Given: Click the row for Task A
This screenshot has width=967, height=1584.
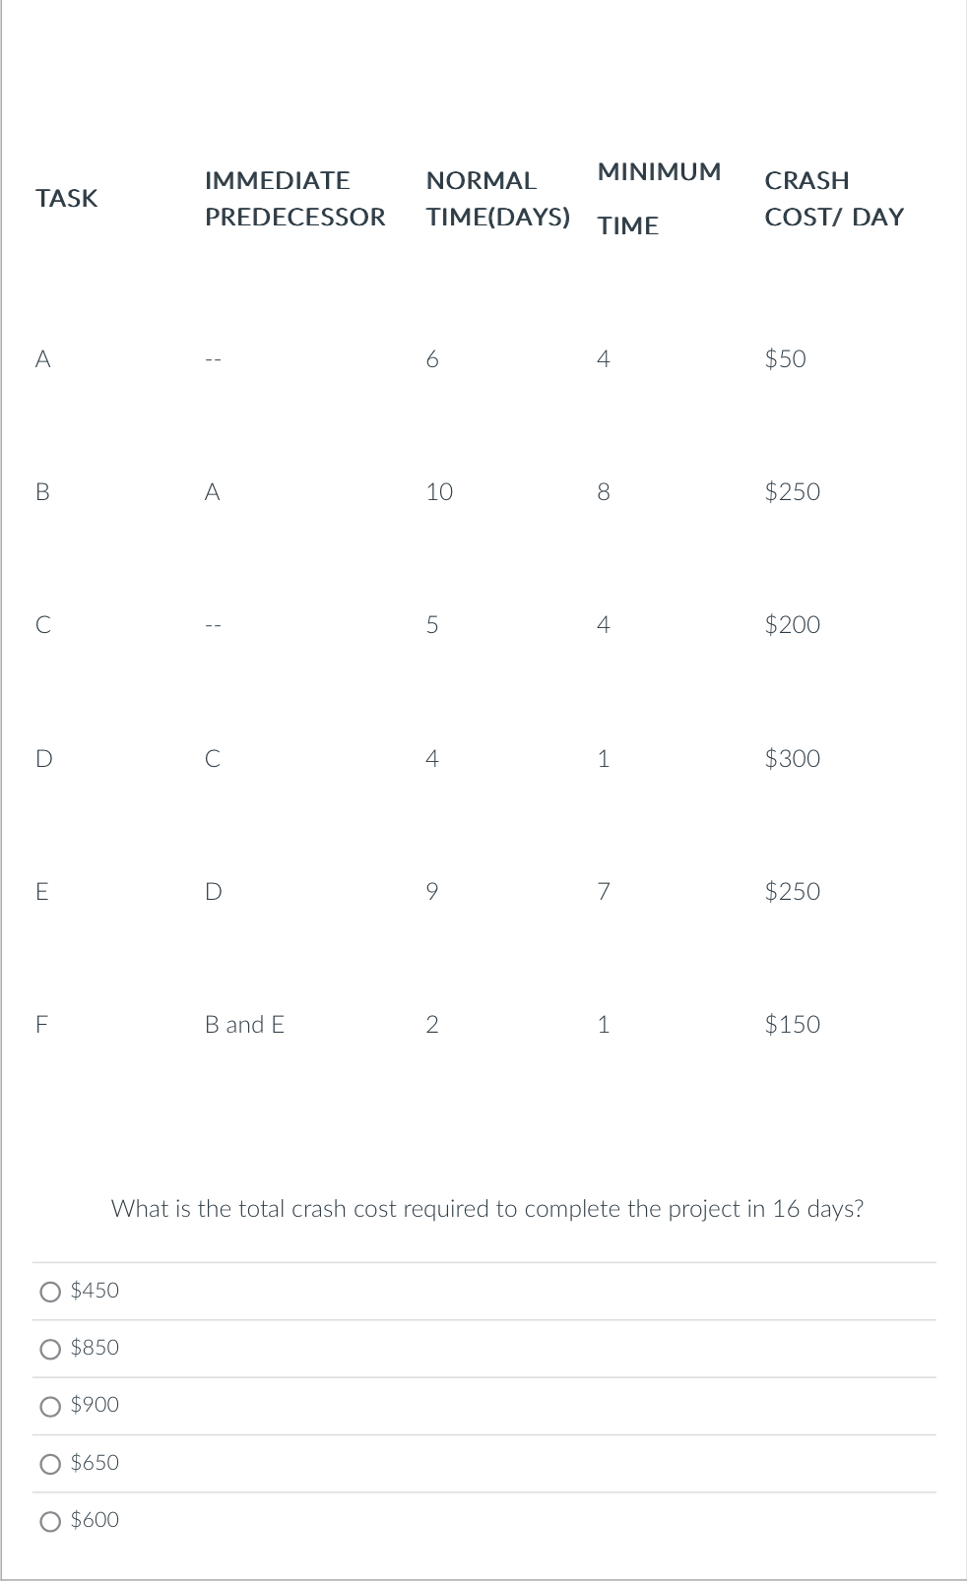Looking at the screenshot, I should click(x=41, y=359).
